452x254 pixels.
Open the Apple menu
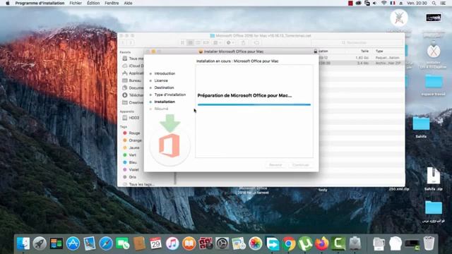click(x=8, y=3)
